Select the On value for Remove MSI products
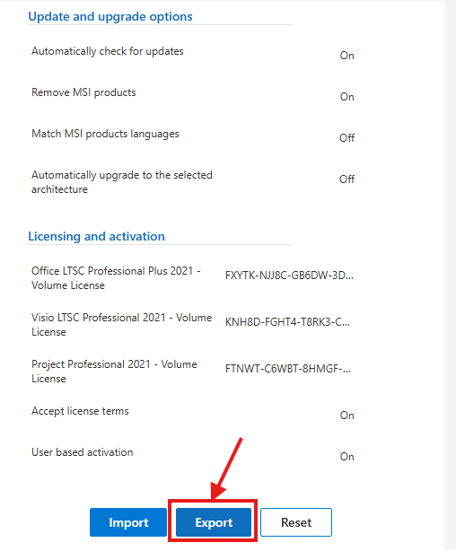This screenshot has width=456, height=560. 346,97
